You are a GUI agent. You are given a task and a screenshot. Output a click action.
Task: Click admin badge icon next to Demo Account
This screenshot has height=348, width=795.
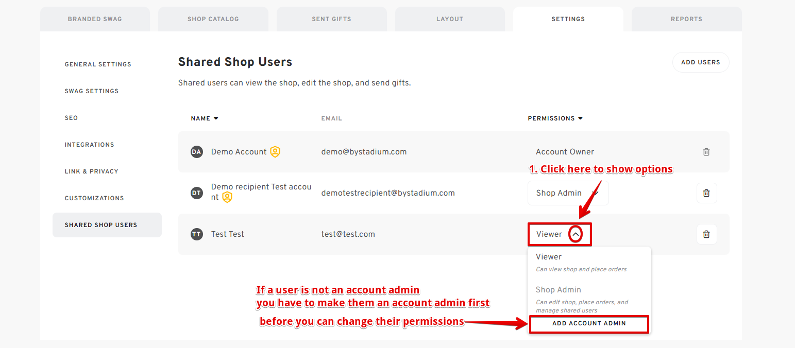pos(275,152)
